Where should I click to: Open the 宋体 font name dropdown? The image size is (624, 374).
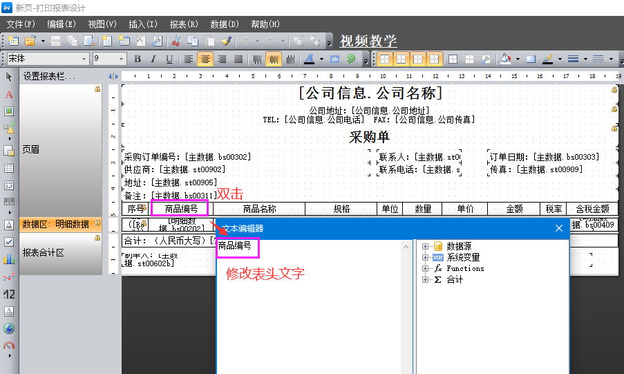pos(84,59)
